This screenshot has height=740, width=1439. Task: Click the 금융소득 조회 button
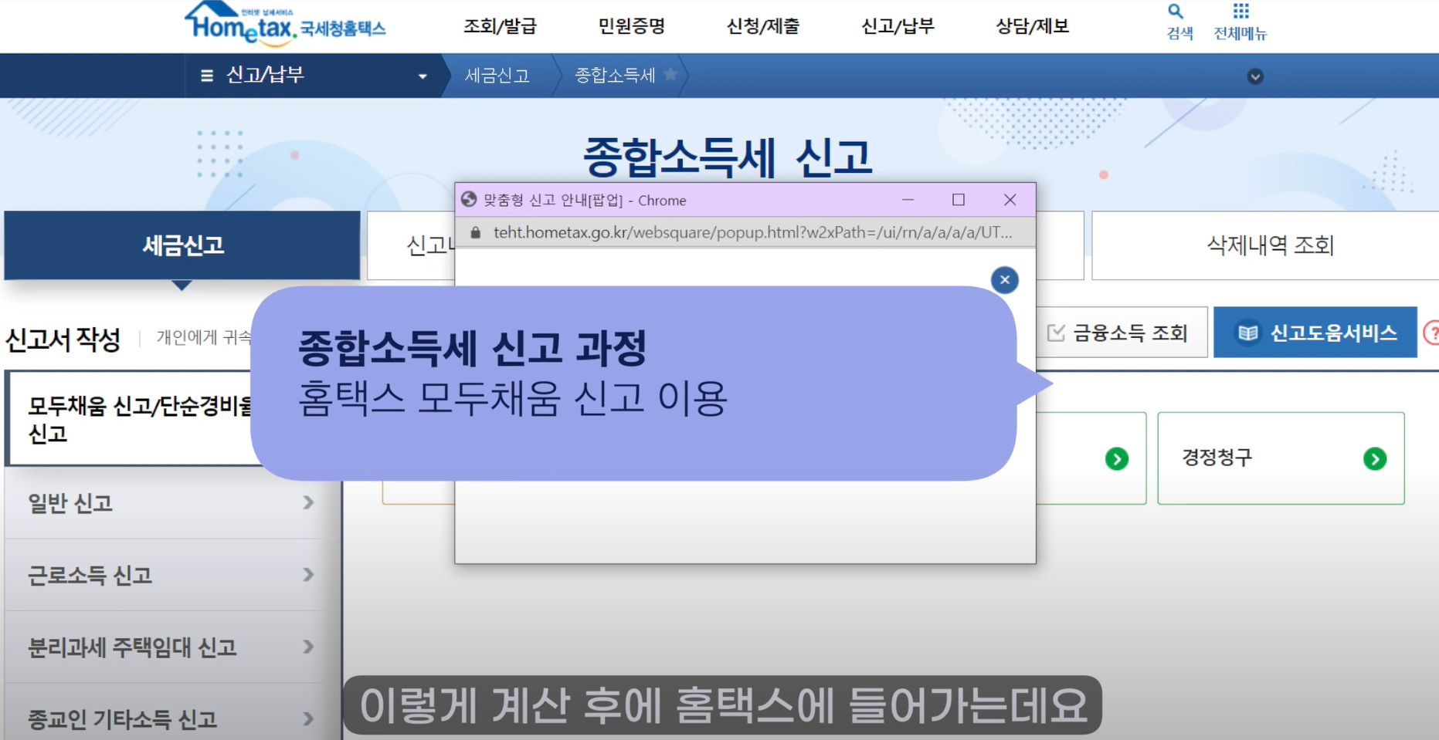coord(1121,333)
